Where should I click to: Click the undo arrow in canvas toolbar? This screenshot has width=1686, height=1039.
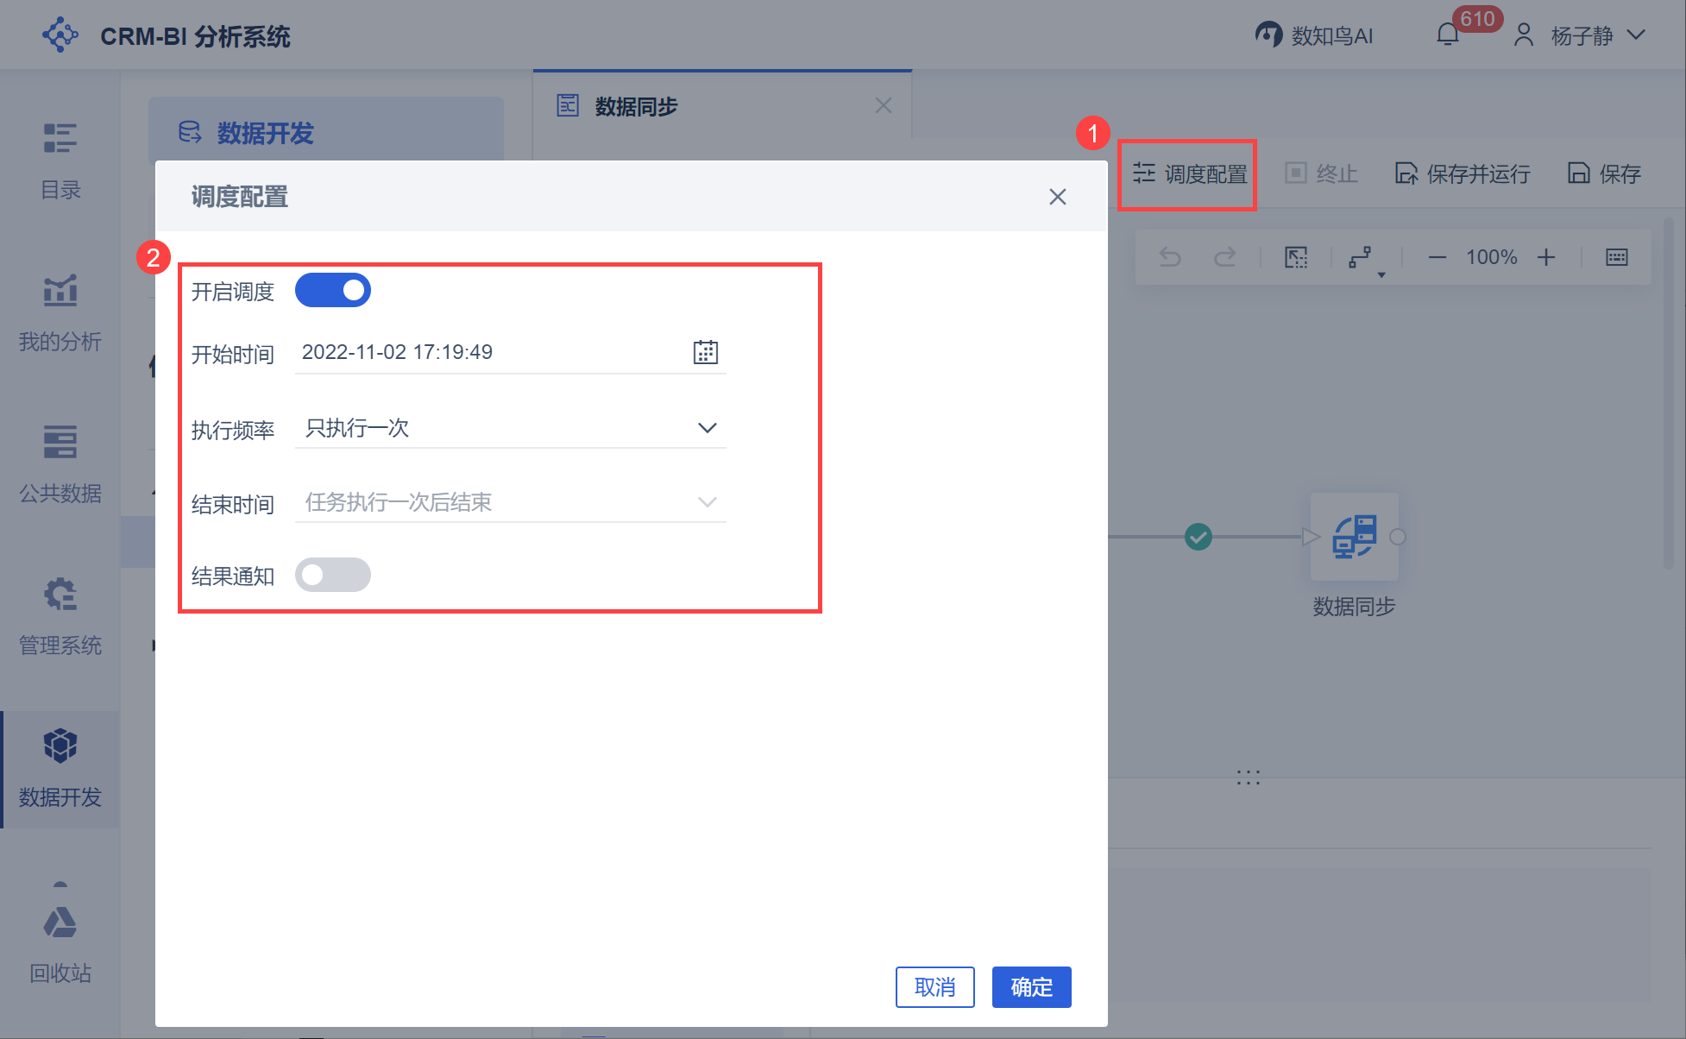(1170, 257)
